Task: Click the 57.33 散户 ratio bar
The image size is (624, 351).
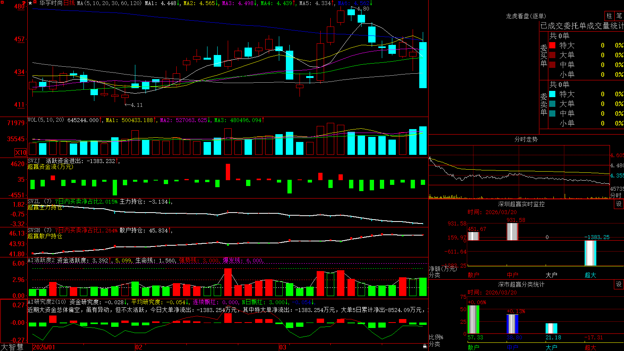Action: [473, 319]
